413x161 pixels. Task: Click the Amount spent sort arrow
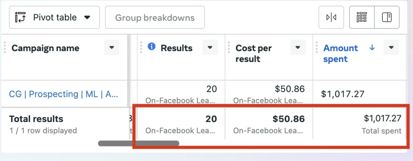[372, 48]
